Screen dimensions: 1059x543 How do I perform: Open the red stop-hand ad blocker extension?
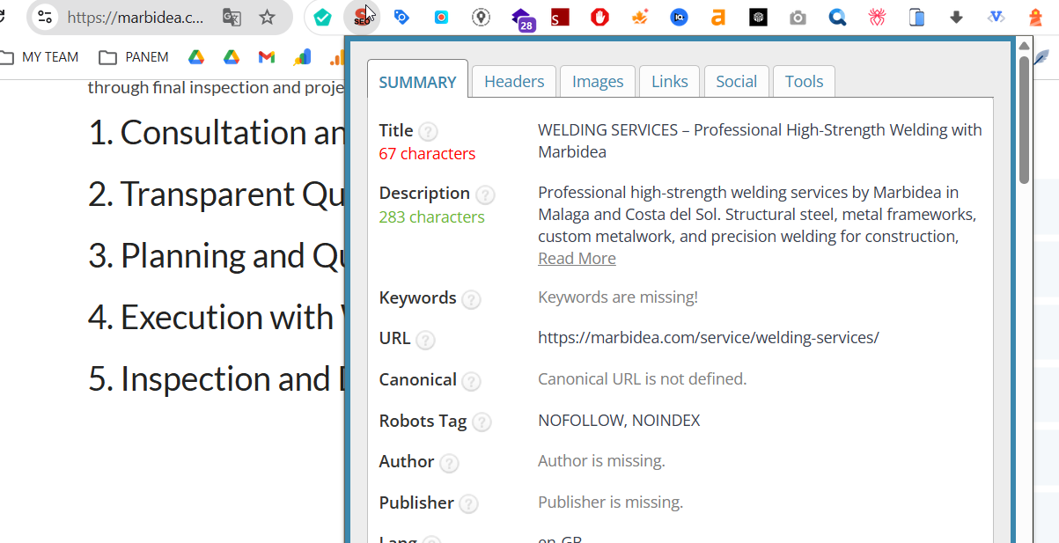tap(599, 18)
